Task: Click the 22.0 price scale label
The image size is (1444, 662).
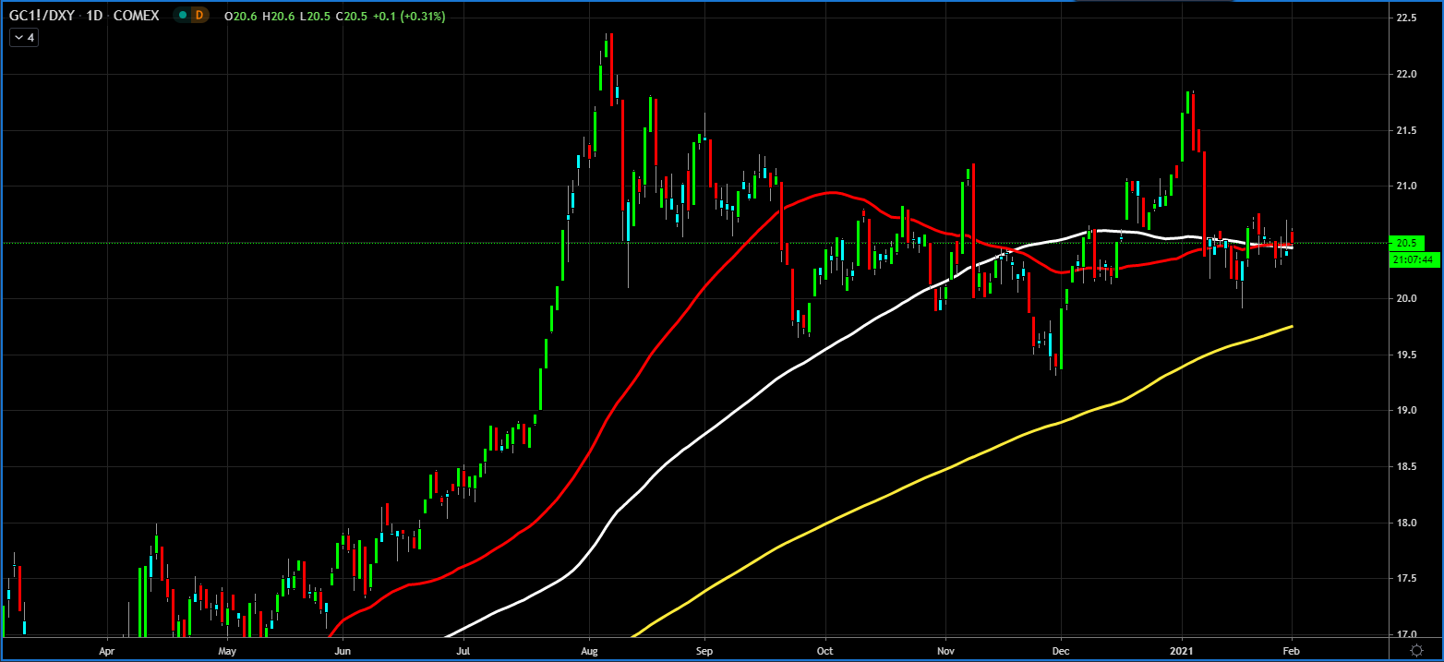Action: click(1406, 74)
